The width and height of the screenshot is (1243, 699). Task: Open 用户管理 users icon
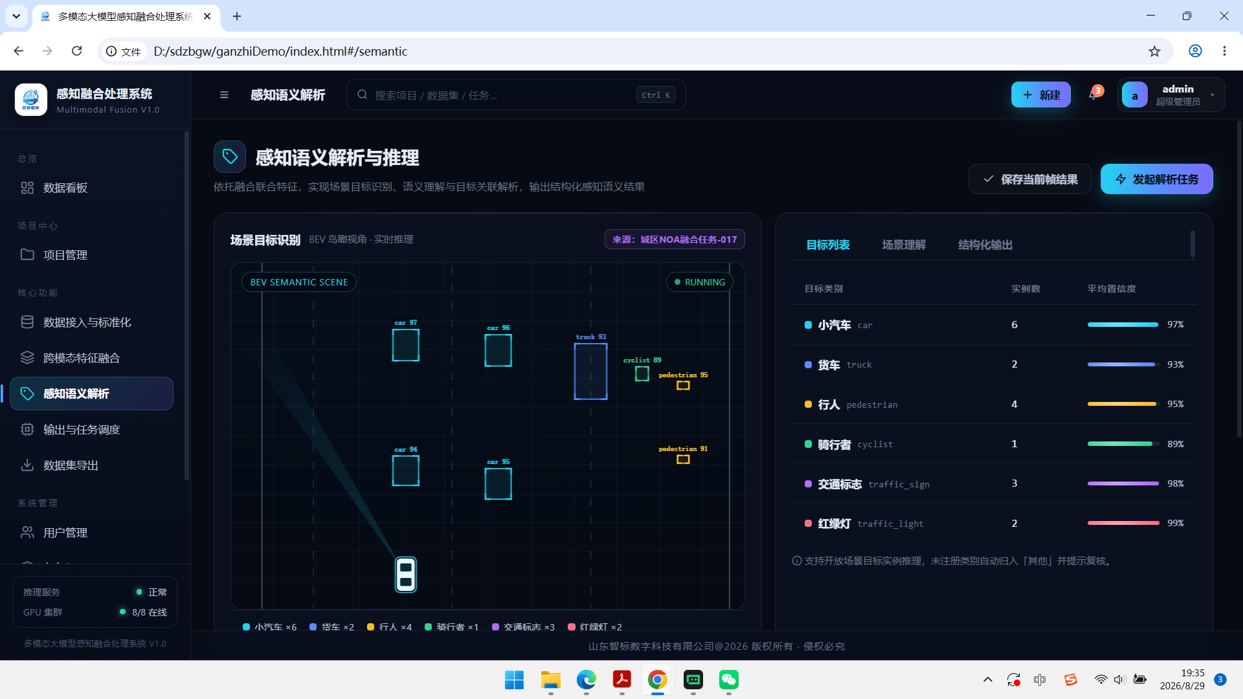(27, 533)
